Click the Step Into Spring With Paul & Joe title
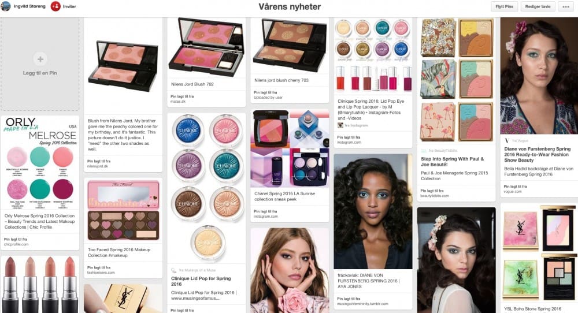 pyautogui.click(x=453, y=162)
